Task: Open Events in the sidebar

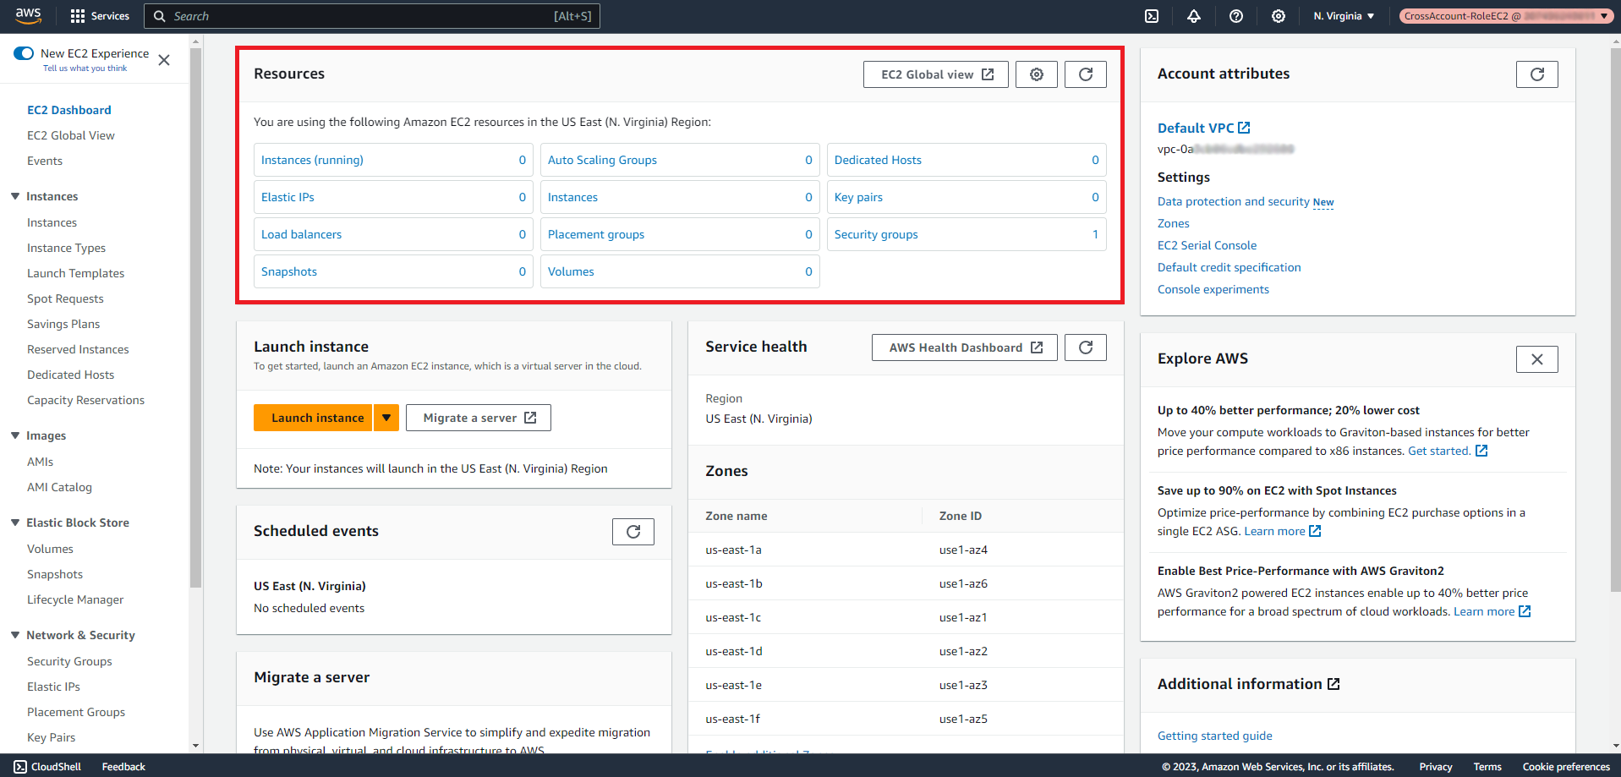Action: 45,161
